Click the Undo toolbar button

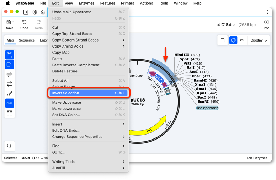coord(24,24)
